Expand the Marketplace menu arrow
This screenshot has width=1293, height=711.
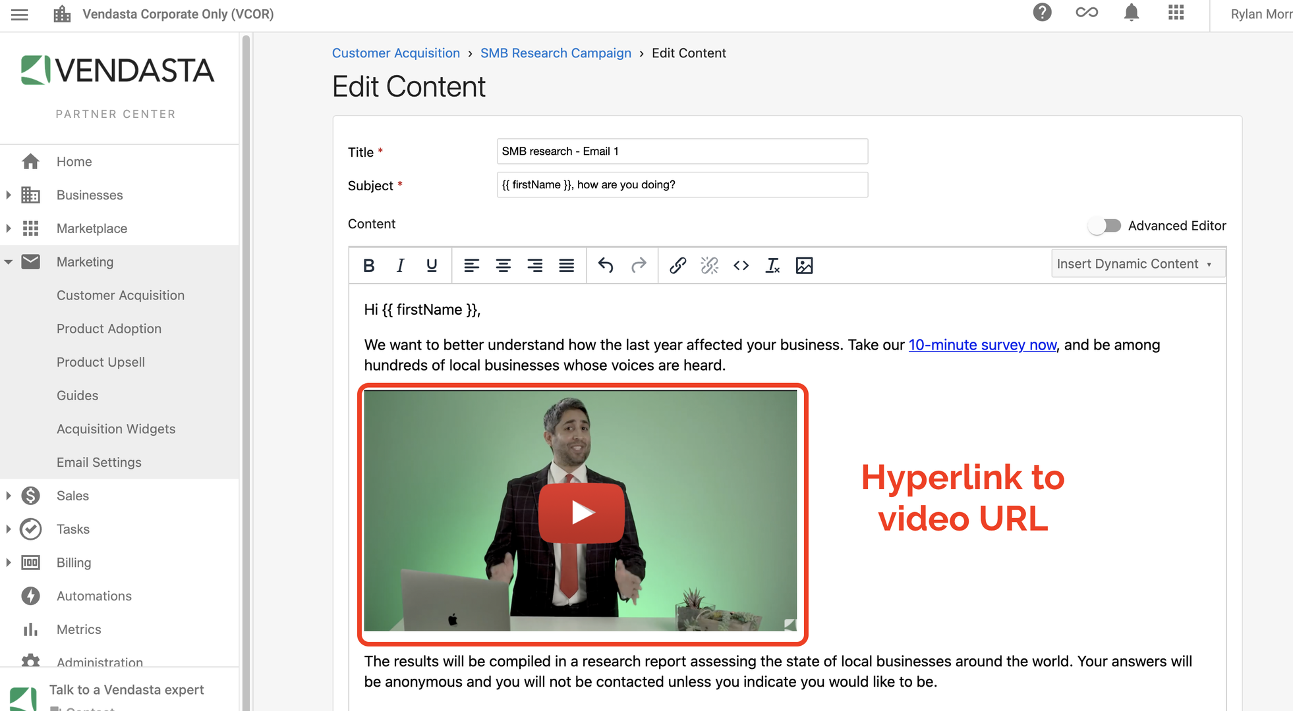coord(9,228)
